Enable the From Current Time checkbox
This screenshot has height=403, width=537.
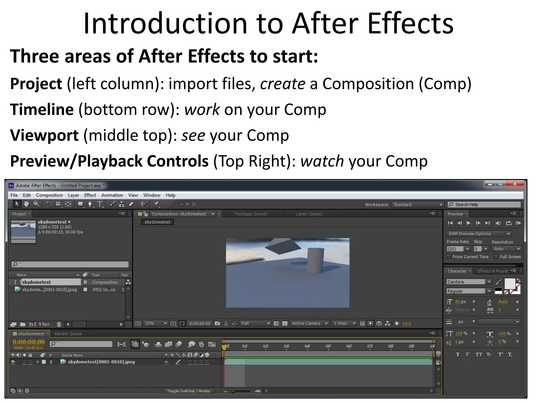click(449, 257)
